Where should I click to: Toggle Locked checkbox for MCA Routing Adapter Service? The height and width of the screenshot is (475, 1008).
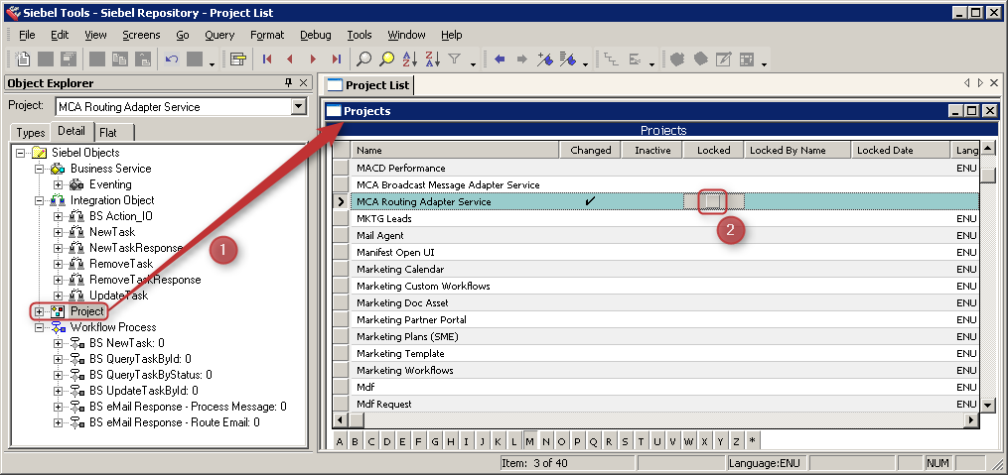pyautogui.click(x=712, y=201)
